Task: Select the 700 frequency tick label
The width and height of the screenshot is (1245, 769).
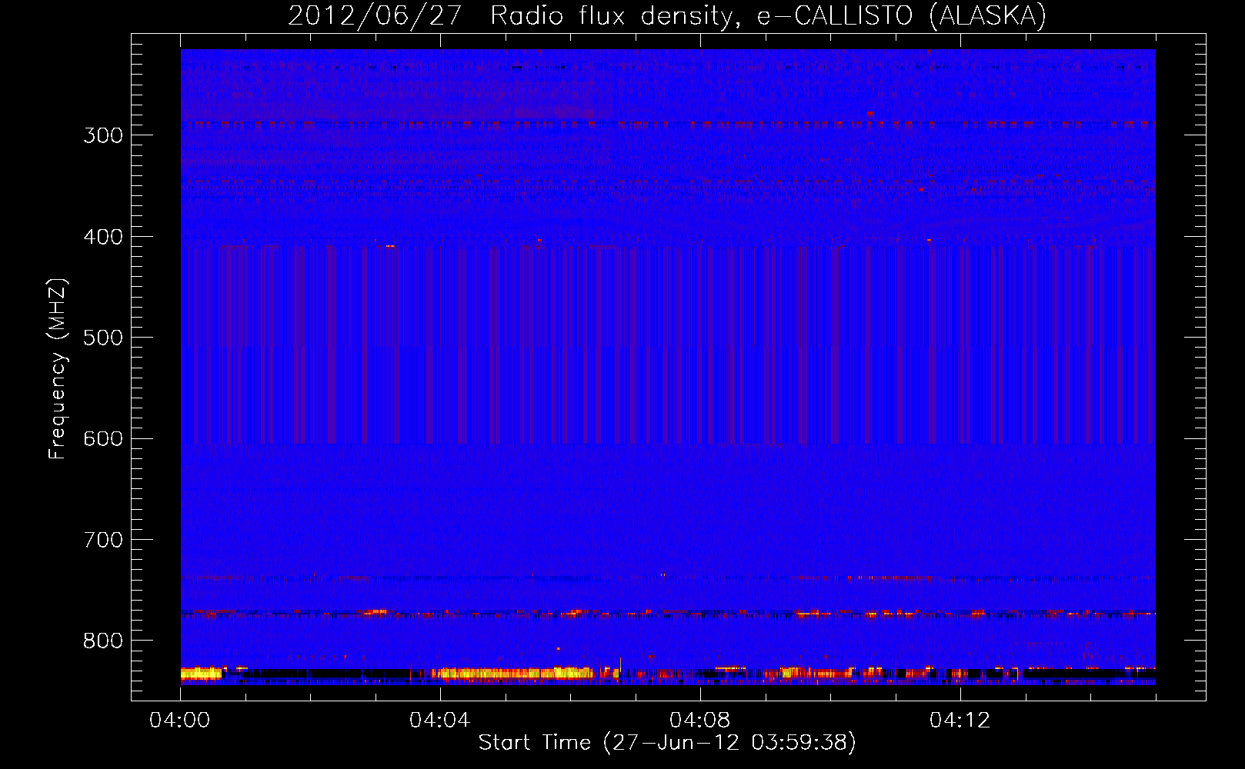Action: click(x=103, y=540)
